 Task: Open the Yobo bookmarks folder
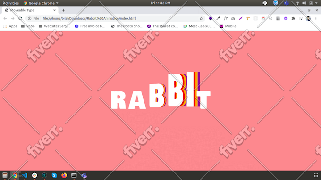tap(28, 26)
